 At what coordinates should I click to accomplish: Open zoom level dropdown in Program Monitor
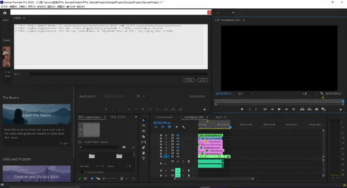245,93
